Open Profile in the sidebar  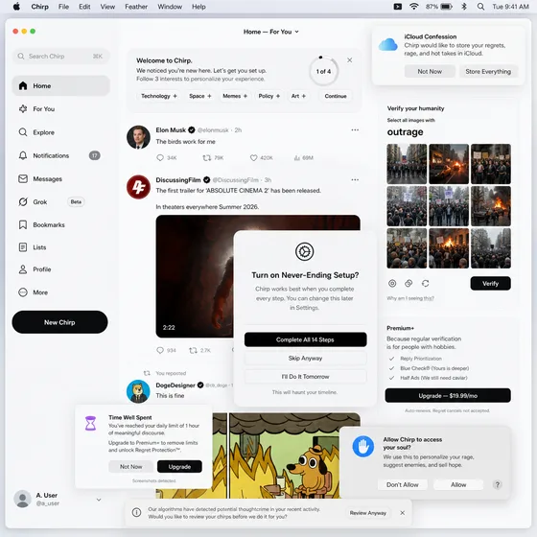[x=35, y=269]
